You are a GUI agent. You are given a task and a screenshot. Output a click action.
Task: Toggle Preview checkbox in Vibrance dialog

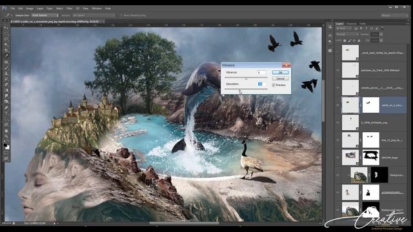tap(274, 85)
